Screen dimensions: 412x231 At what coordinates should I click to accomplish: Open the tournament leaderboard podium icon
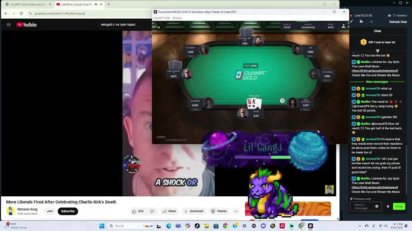(343, 26)
